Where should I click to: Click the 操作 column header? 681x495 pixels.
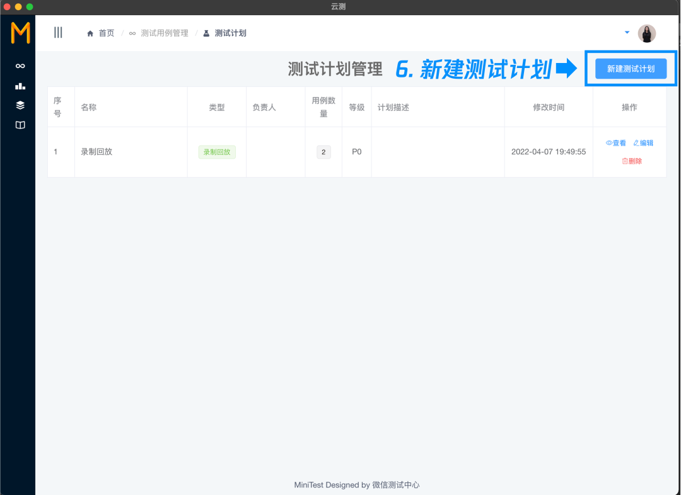(x=629, y=107)
